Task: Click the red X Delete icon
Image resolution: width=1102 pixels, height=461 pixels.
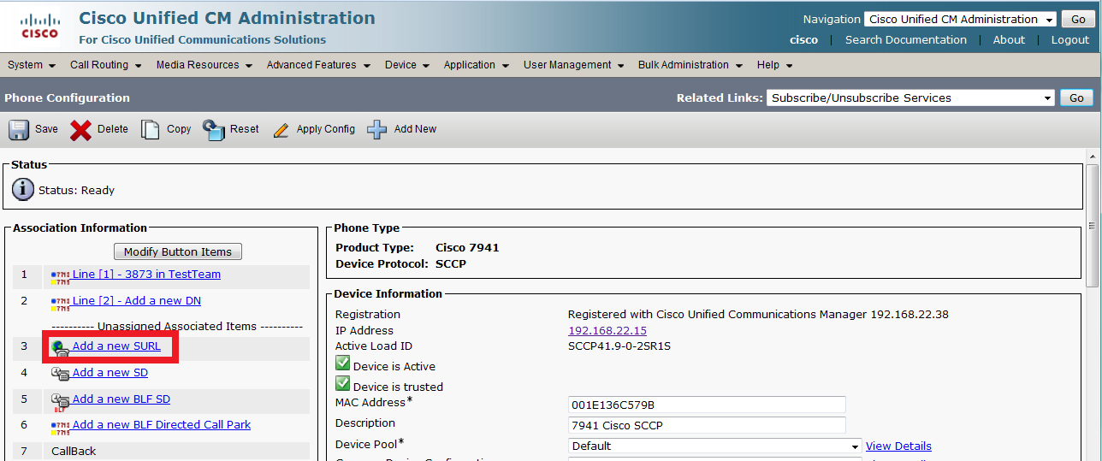Action: tap(81, 129)
